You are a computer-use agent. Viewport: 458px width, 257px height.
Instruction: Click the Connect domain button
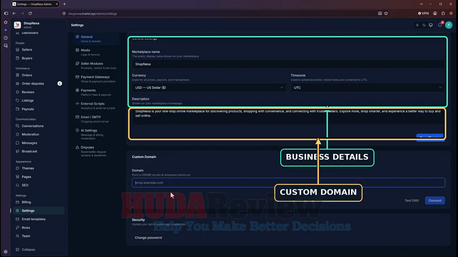pos(435,200)
